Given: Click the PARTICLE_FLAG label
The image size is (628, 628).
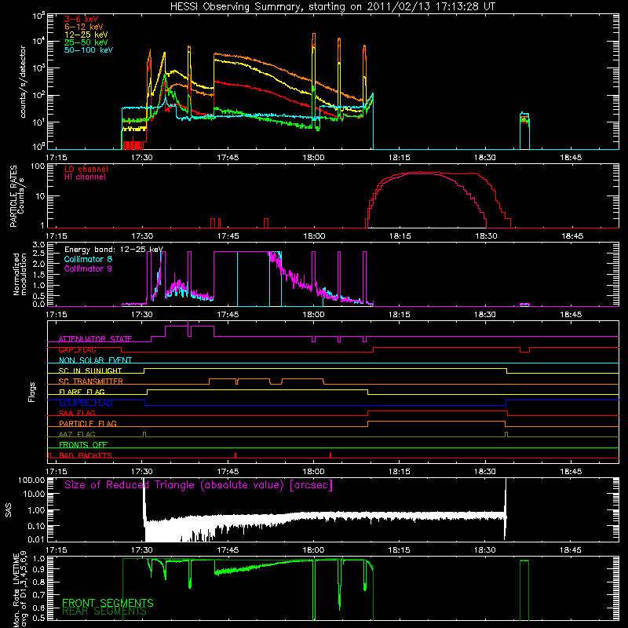Looking at the screenshot, I should click(88, 423).
